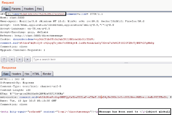Open the Response Render tab
The width and height of the screenshot is (172, 115).
coord(47,74)
